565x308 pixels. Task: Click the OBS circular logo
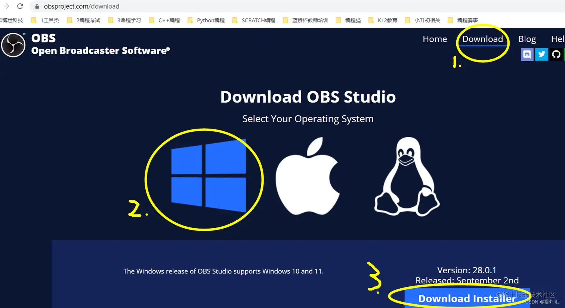tap(13, 45)
